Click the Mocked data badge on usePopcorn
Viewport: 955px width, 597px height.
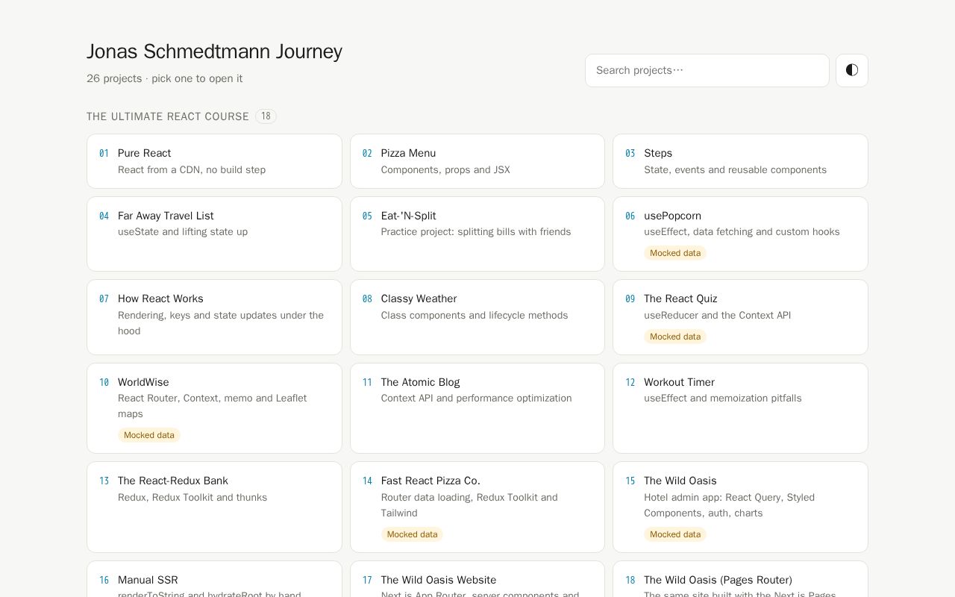(675, 253)
